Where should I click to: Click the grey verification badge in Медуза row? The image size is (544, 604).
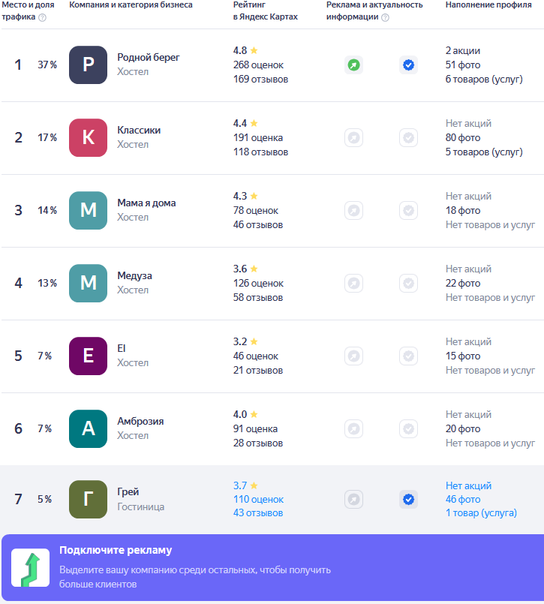(408, 283)
